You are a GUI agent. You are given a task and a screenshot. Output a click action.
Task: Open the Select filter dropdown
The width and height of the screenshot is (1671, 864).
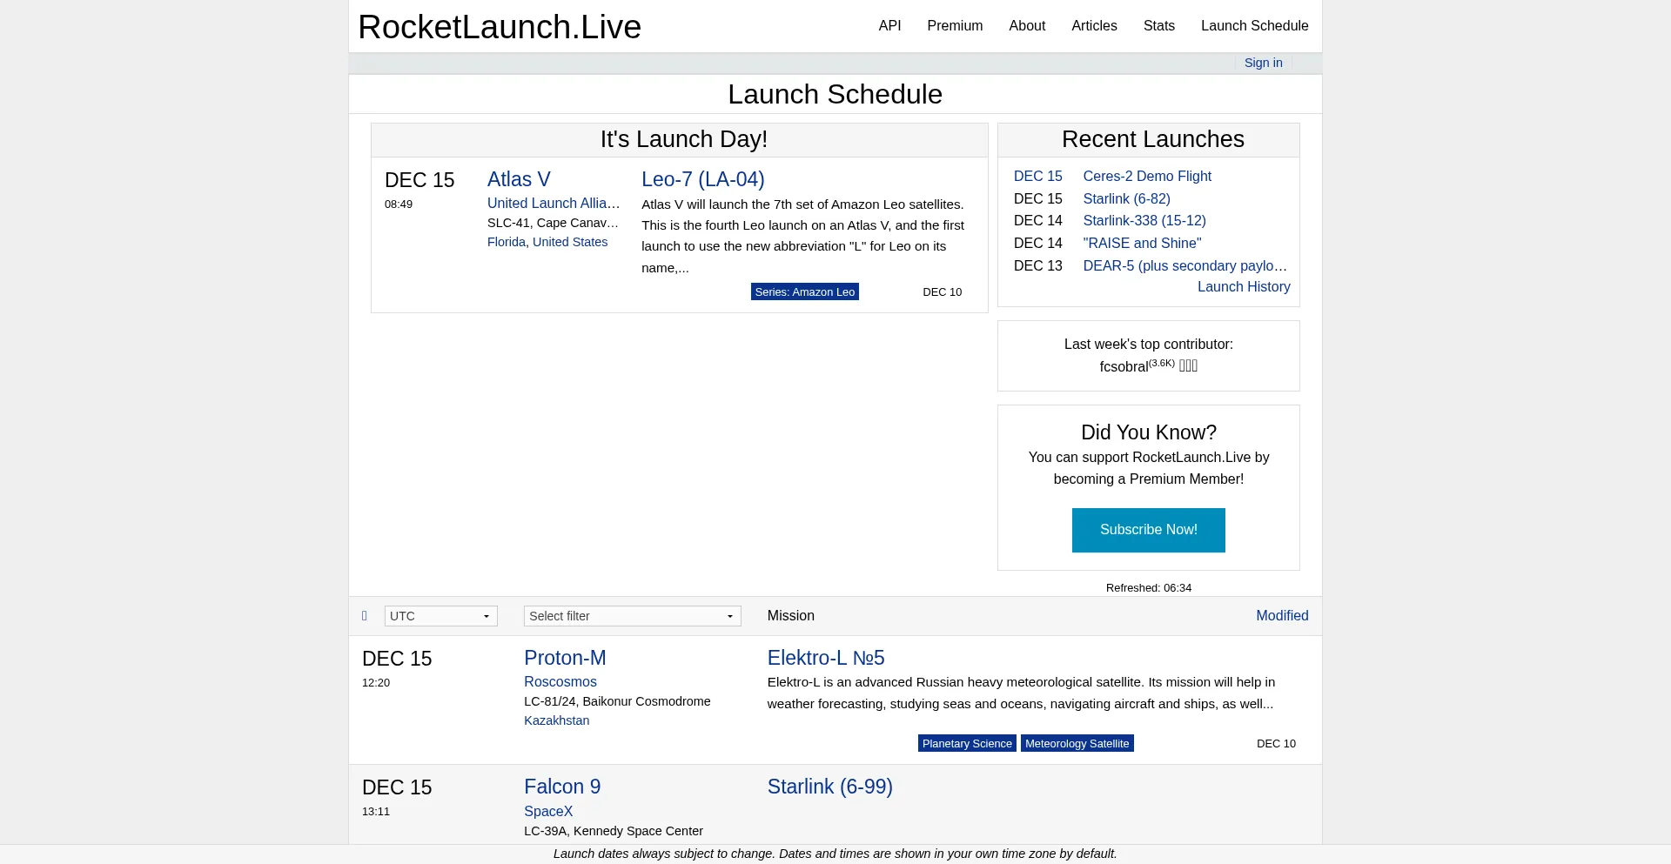pyautogui.click(x=632, y=616)
